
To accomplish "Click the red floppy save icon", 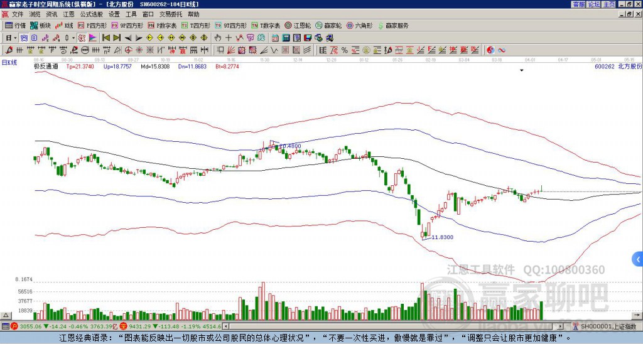I will point(308,38).
